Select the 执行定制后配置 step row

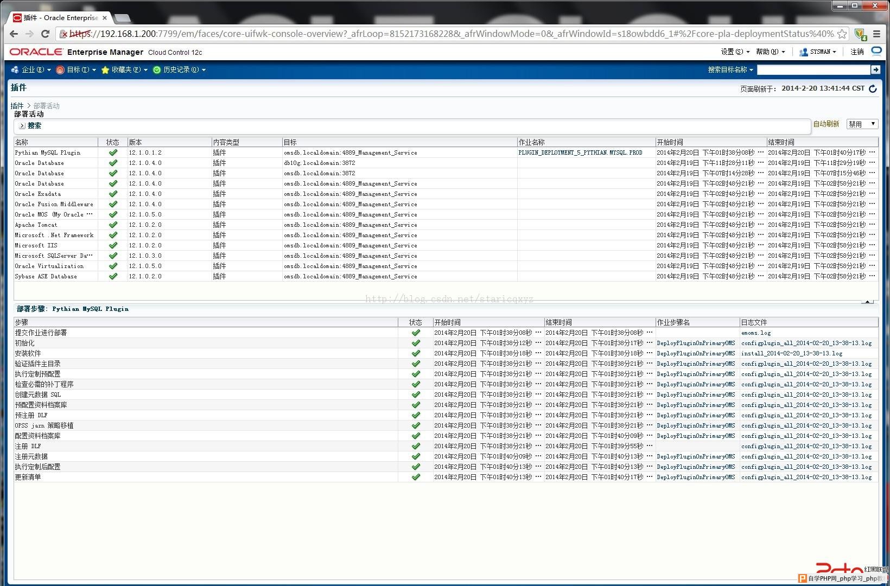(x=446, y=467)
